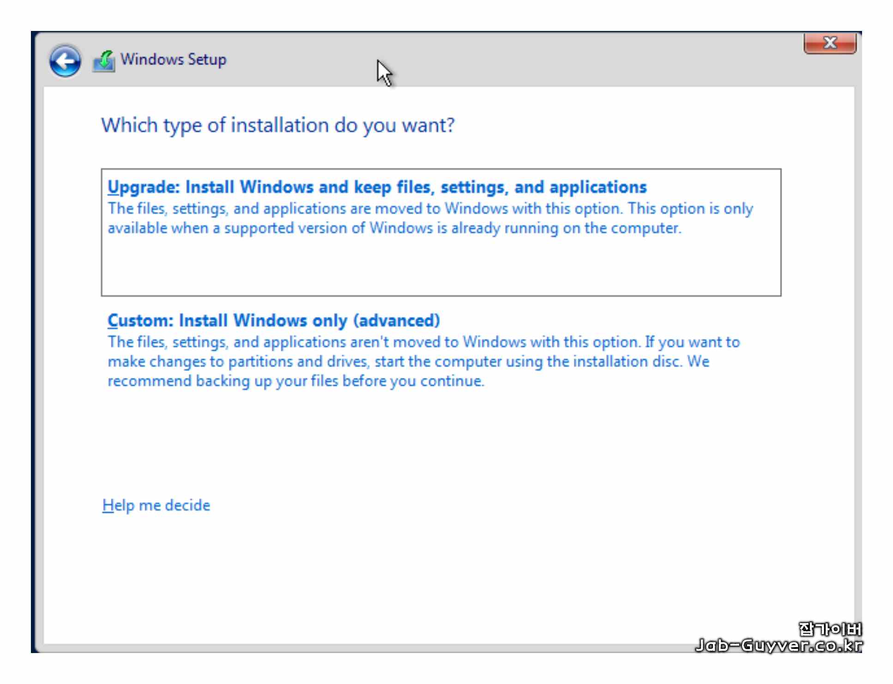
Task: Select the Upgrade installation option heading
Action: tap(376, 187)
